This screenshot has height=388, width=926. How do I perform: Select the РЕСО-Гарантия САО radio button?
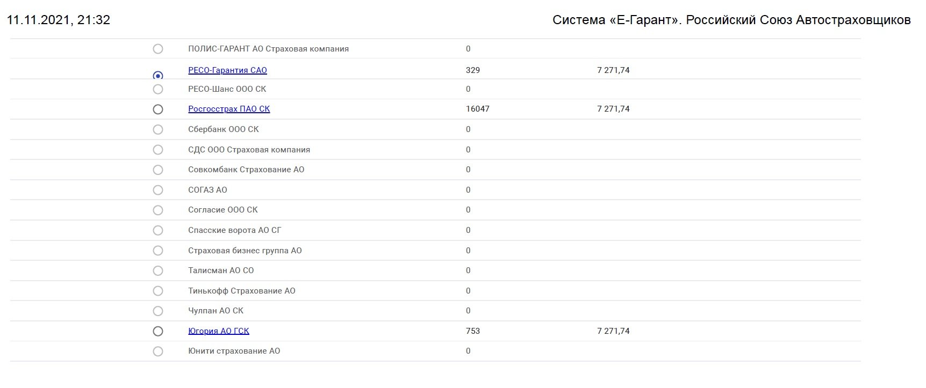tap(157, 76)
